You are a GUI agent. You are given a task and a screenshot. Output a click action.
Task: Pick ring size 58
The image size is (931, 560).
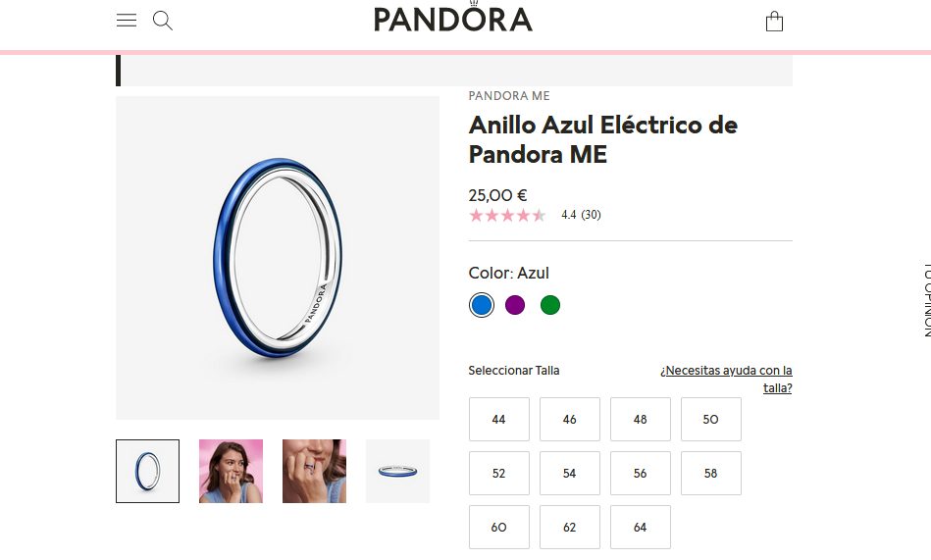click(x=710, y=474)
